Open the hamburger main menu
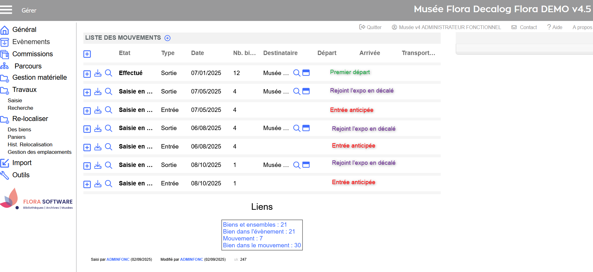The width and height of the screenshot is (593, 272). click(6, 10)
